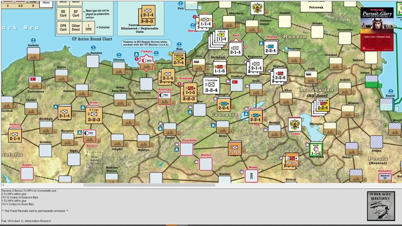Screen dimensions: 402x226
Task: Click the Russian 2-1-4 unit on Kars
Action: coord(236,49)
